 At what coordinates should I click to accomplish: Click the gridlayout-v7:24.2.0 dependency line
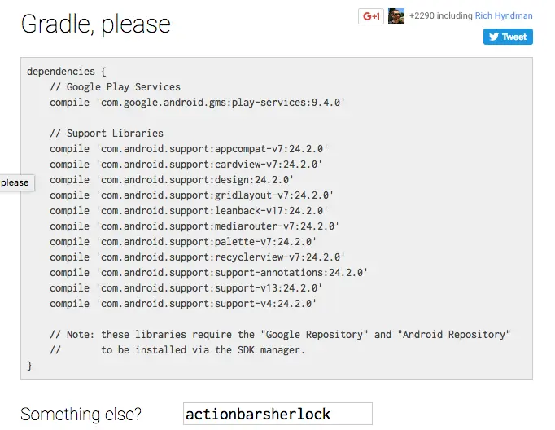pyautogui.click(x=191, y=195)
